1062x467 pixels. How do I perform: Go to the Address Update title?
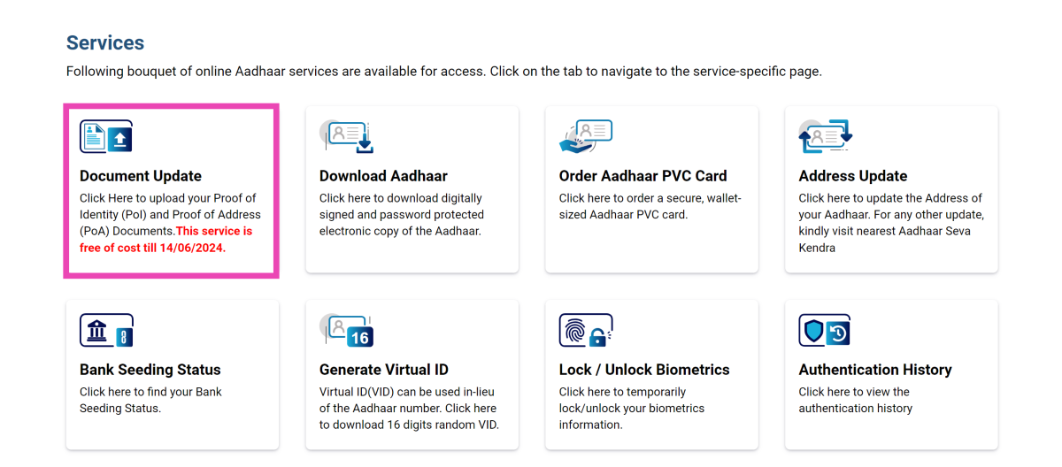pyautogui.click(x=852, y=176)
